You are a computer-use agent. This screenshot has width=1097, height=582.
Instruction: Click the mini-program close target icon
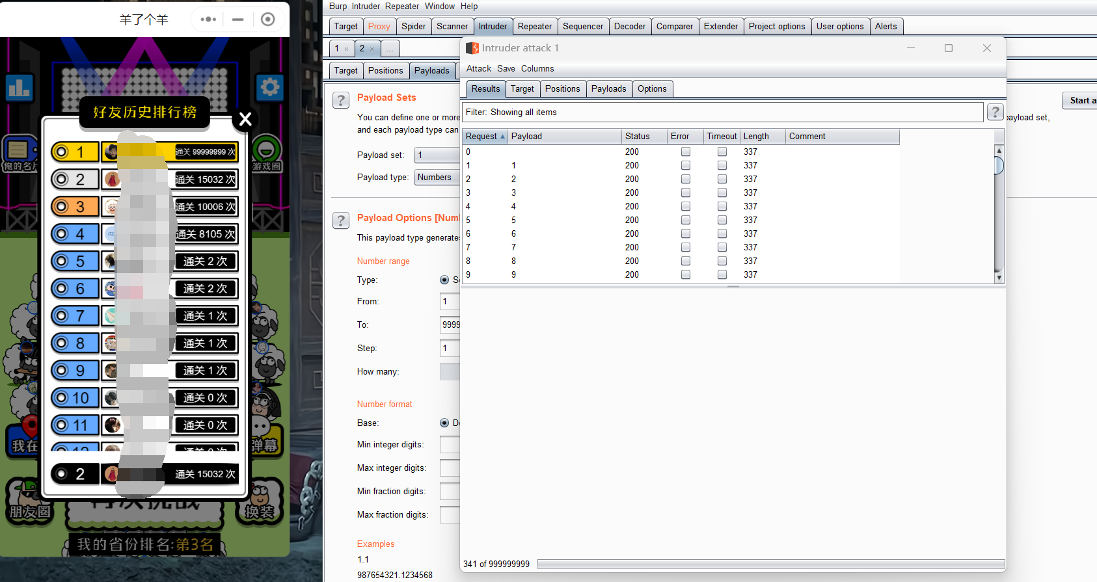tap(267, 20)
